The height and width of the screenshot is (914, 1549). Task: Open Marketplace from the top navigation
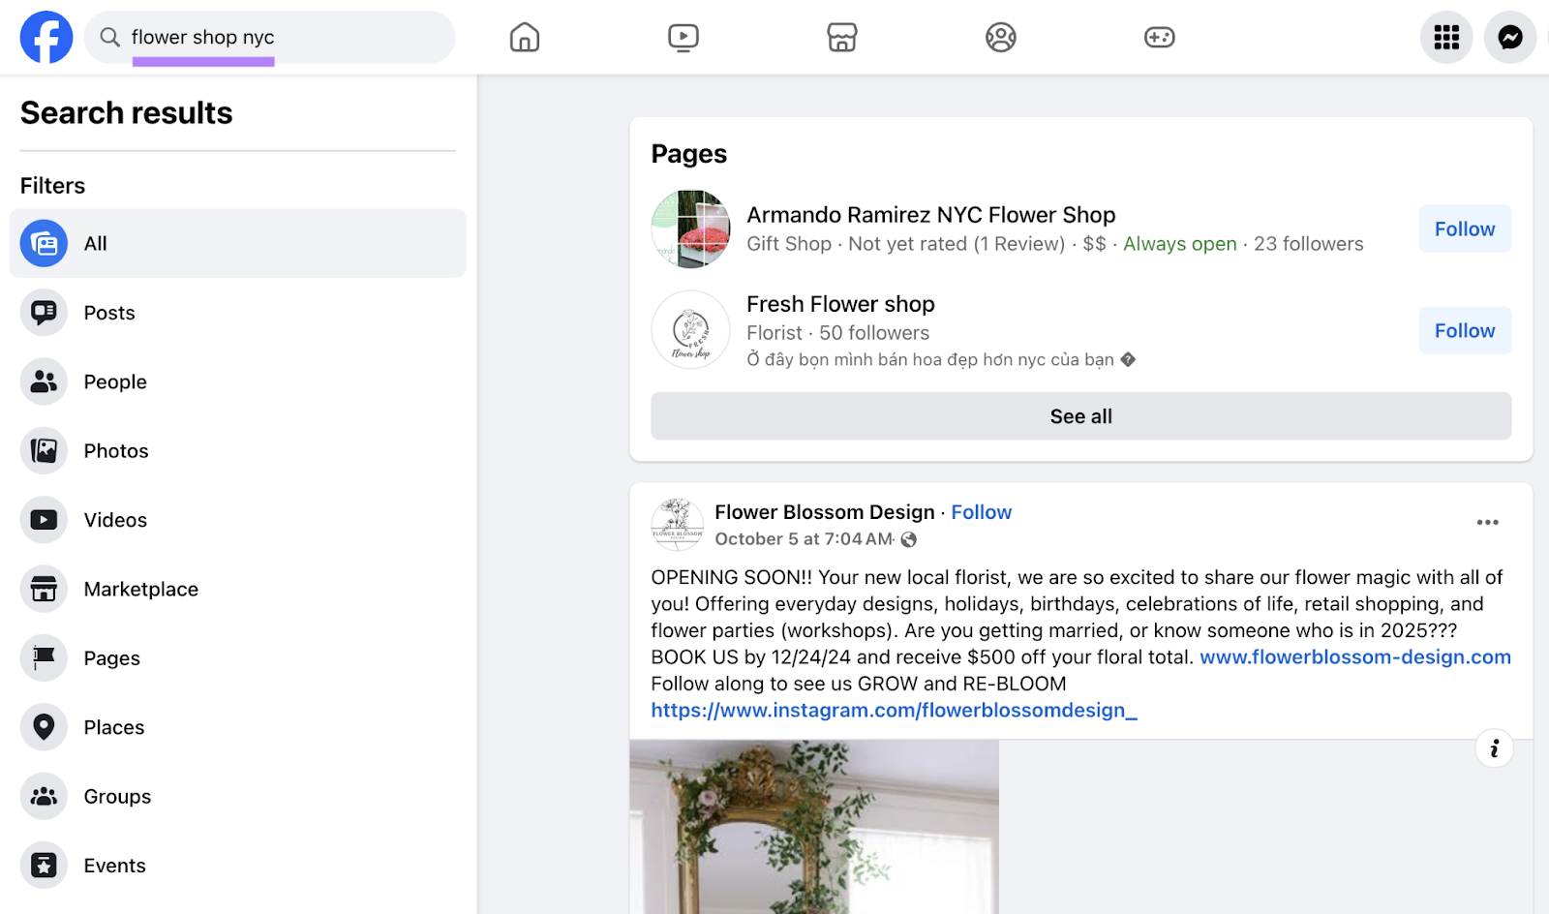pos(841,37)
